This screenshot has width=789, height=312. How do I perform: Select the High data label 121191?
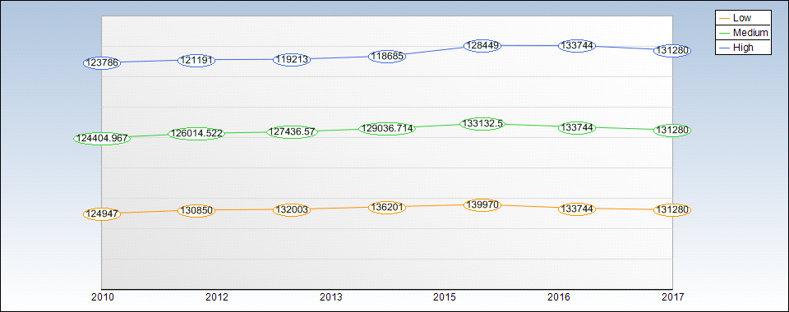tap(196, 60)
